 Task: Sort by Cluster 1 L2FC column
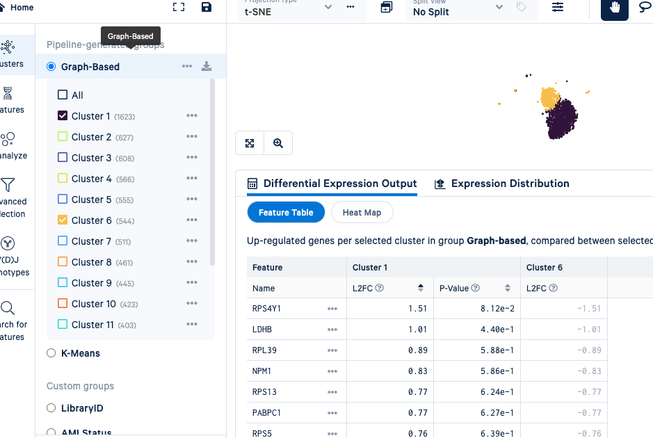point(421,288)
